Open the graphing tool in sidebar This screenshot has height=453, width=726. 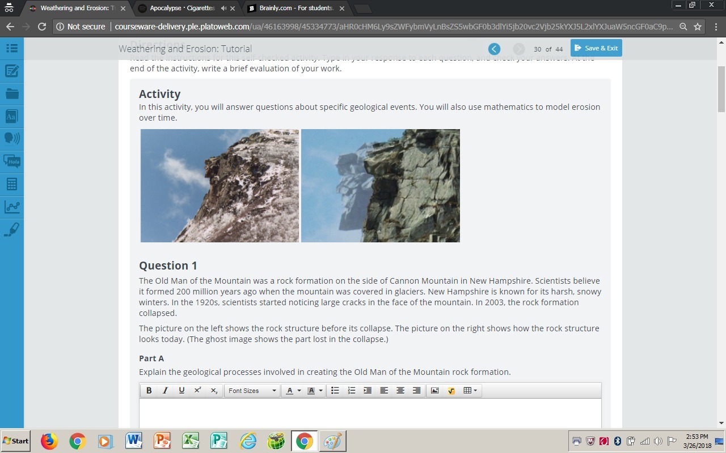point(12,207)
